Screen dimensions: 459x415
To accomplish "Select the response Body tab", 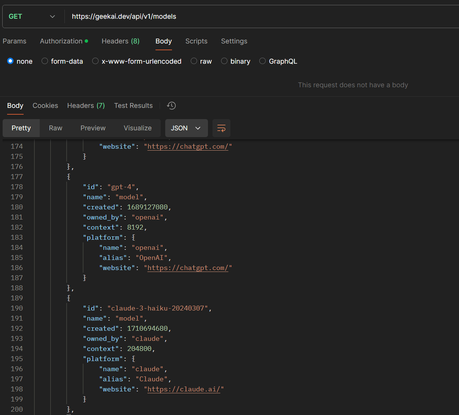I will [15, 106].
